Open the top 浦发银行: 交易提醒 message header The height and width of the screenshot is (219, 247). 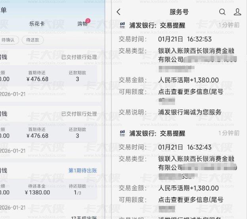click(157, 25)
